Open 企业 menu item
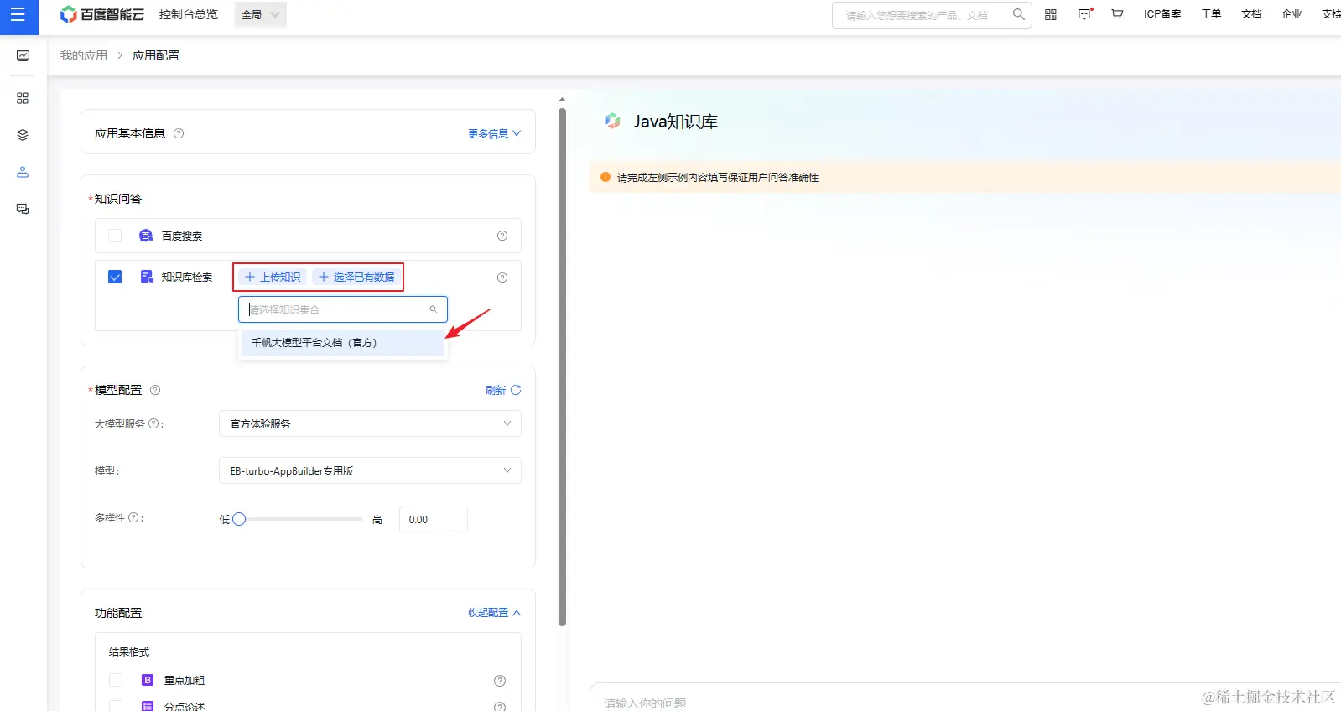The width and height of the screenshot is (1341, 711). [x=1292, y=14]
